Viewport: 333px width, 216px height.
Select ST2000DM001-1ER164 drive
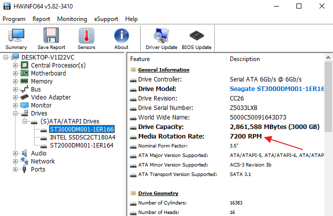(82, 145)
